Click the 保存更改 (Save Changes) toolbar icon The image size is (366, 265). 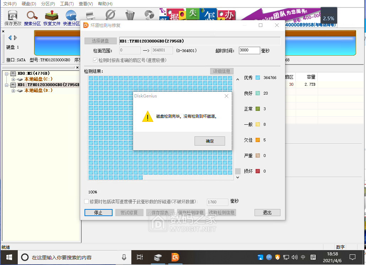point(13,17)
